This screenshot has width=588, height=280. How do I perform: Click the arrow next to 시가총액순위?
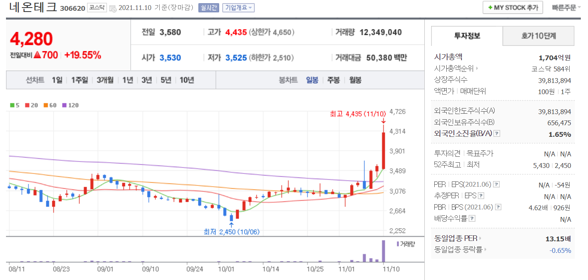[477, 69]
